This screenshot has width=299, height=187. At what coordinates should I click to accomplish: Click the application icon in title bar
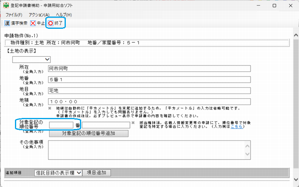6,6
